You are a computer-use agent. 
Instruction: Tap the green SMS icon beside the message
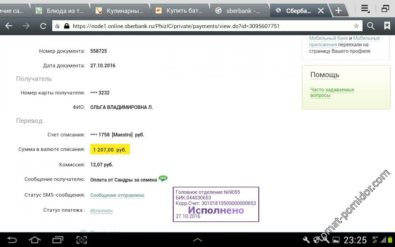163,179
